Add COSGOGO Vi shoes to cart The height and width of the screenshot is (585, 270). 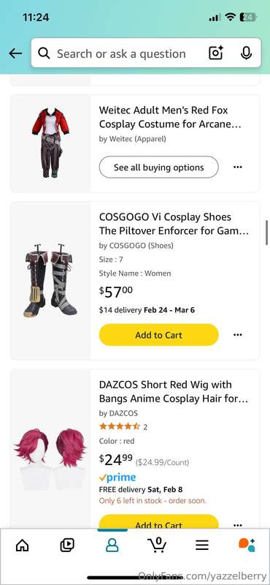coord(158,335)
